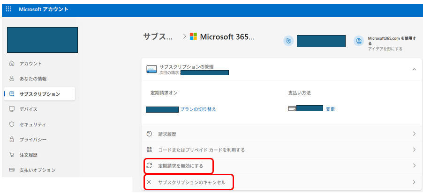Open the app launcher grid icon
Image resolution: width=423 pixels, height=193 pixels.
coord(8,9)
